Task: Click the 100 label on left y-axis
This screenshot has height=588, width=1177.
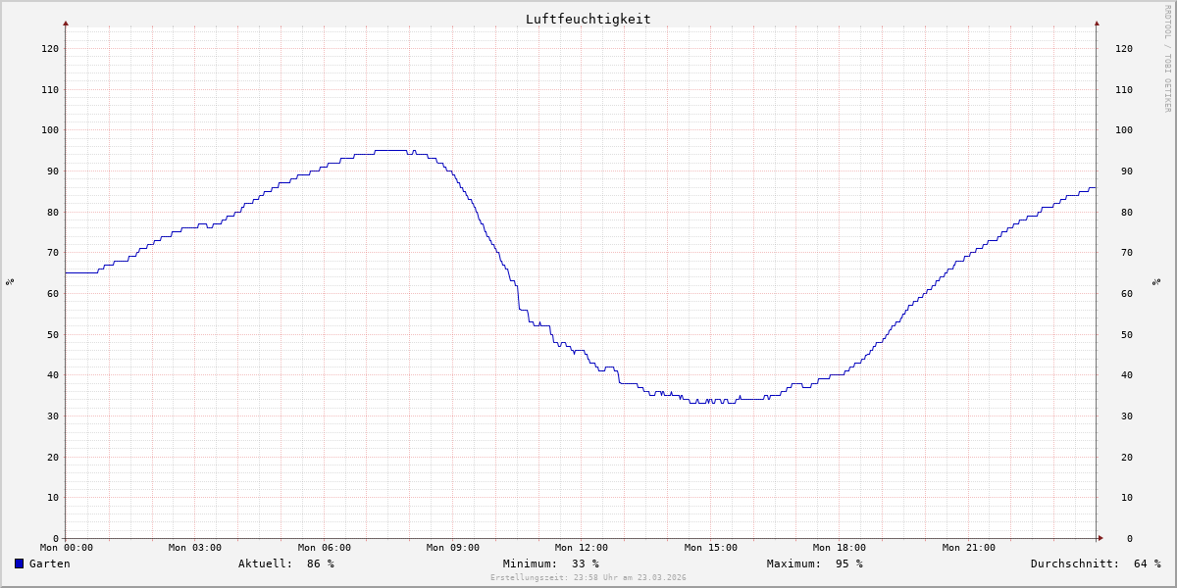Action: [x=49, y=130]
